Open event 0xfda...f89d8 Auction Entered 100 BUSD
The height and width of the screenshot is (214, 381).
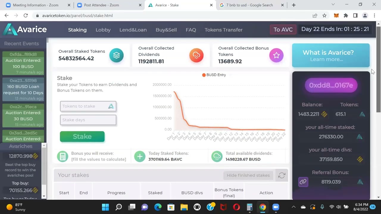point(23,63)
